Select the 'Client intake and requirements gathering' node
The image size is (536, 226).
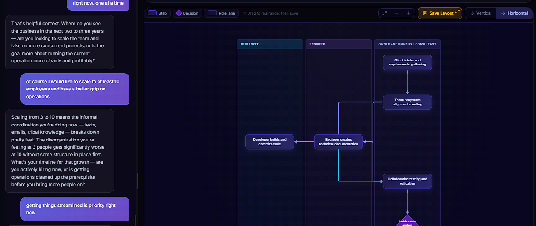(x=407, y=62)
